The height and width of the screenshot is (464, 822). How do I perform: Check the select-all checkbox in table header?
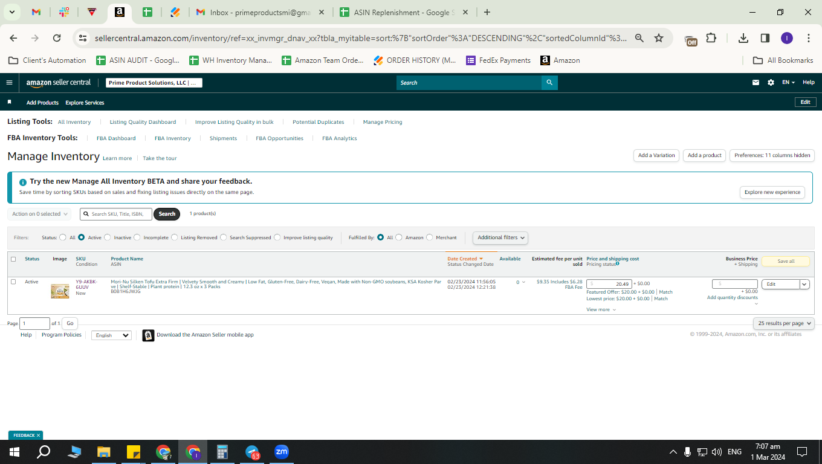13,259
